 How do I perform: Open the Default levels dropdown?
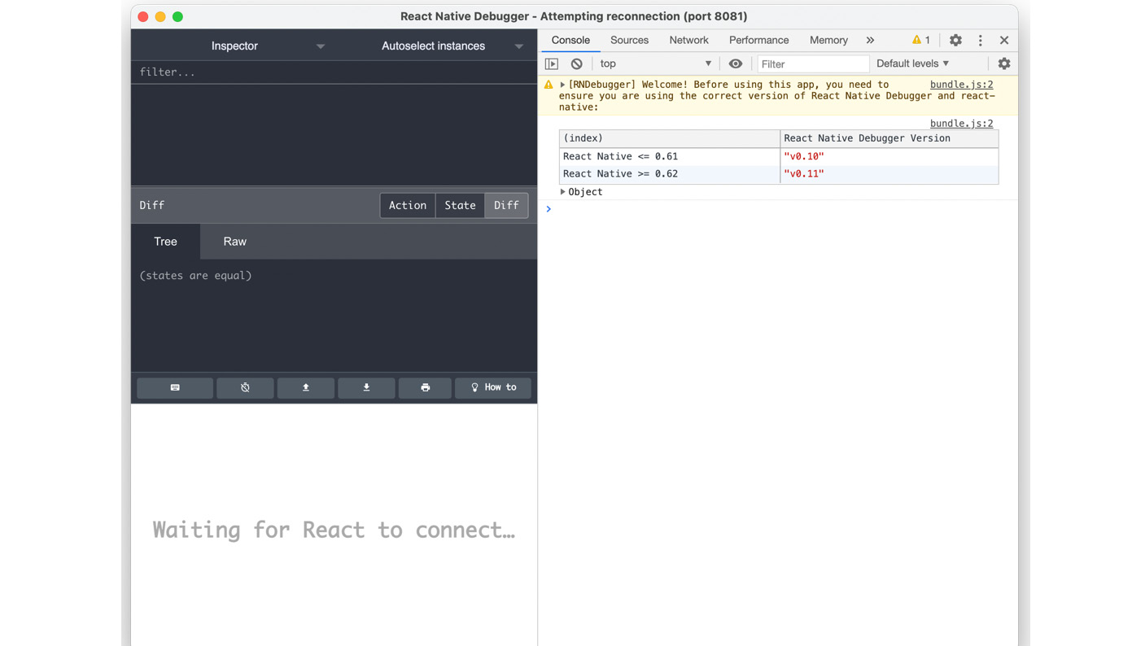(x=911, y=63)
